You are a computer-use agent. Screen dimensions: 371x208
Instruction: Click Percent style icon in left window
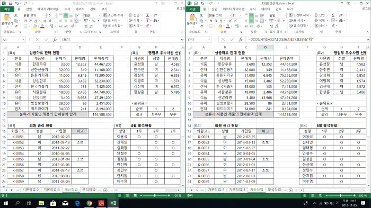point(93,21)
